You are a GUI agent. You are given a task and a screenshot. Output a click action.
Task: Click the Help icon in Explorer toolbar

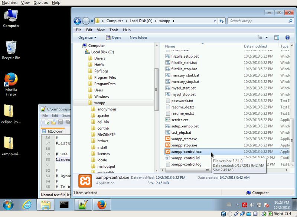pyautogui.click(x=287, y=38)
